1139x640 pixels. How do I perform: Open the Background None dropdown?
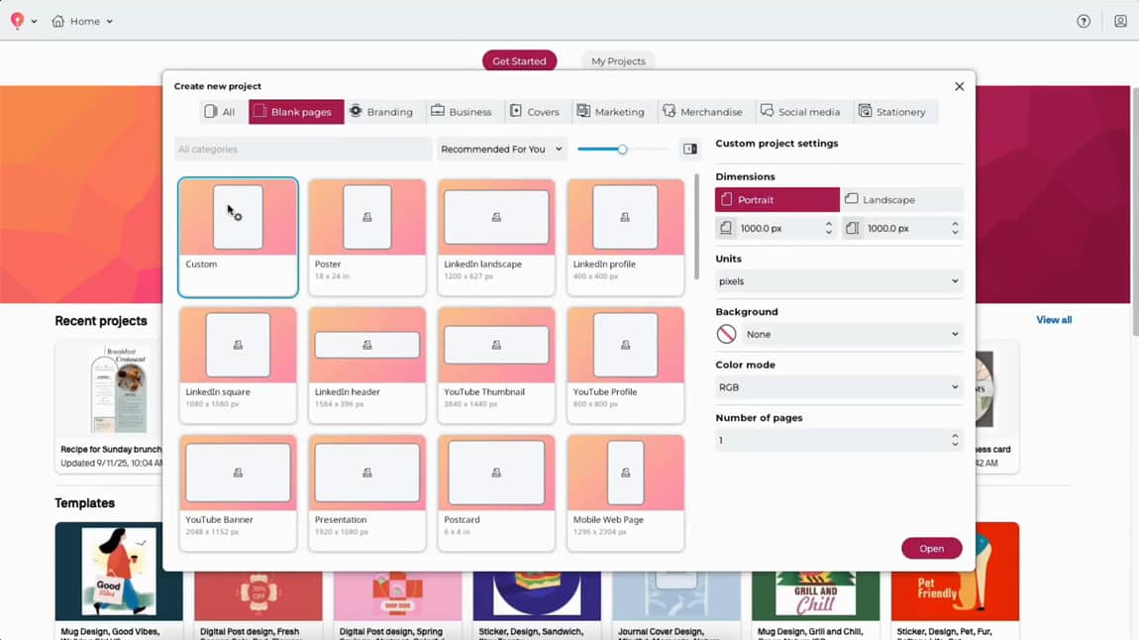(x=852, y=335)
